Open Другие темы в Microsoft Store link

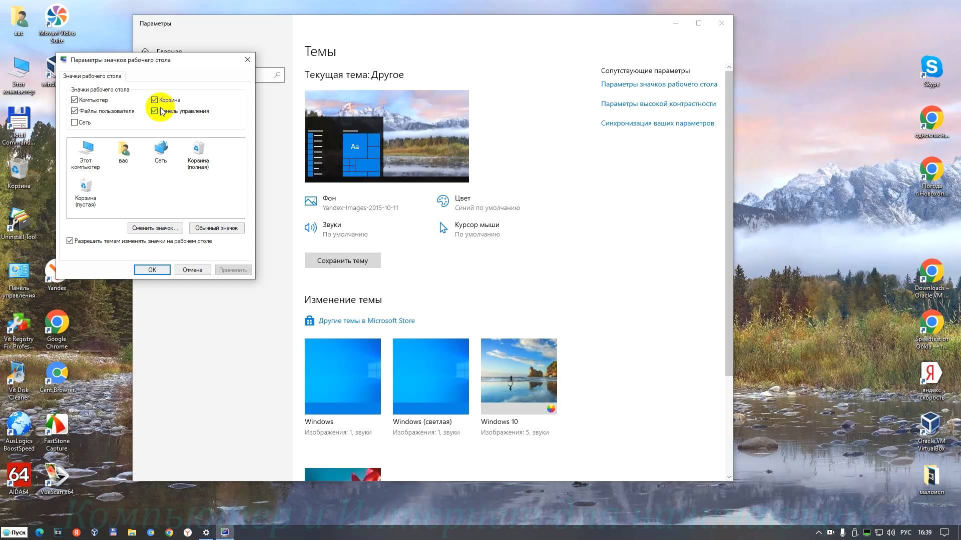366,320
